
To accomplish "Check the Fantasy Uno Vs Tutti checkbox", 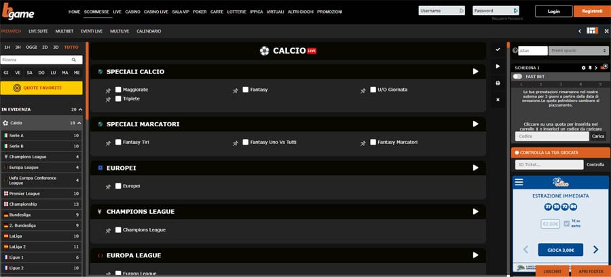I will pyautogui.click(x=246, y=142).
